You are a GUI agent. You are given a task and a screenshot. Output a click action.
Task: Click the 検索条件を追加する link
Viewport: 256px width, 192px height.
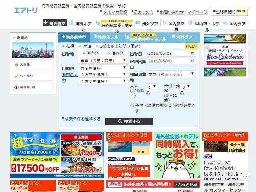point(83,119)
